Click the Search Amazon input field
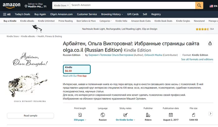The image size is (218, 127). (x=133, y=5)
